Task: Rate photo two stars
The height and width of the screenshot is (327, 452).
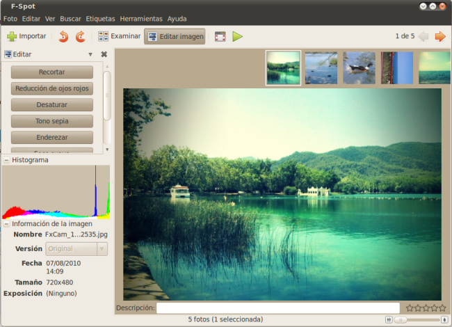Action: (x=418, y=308)
